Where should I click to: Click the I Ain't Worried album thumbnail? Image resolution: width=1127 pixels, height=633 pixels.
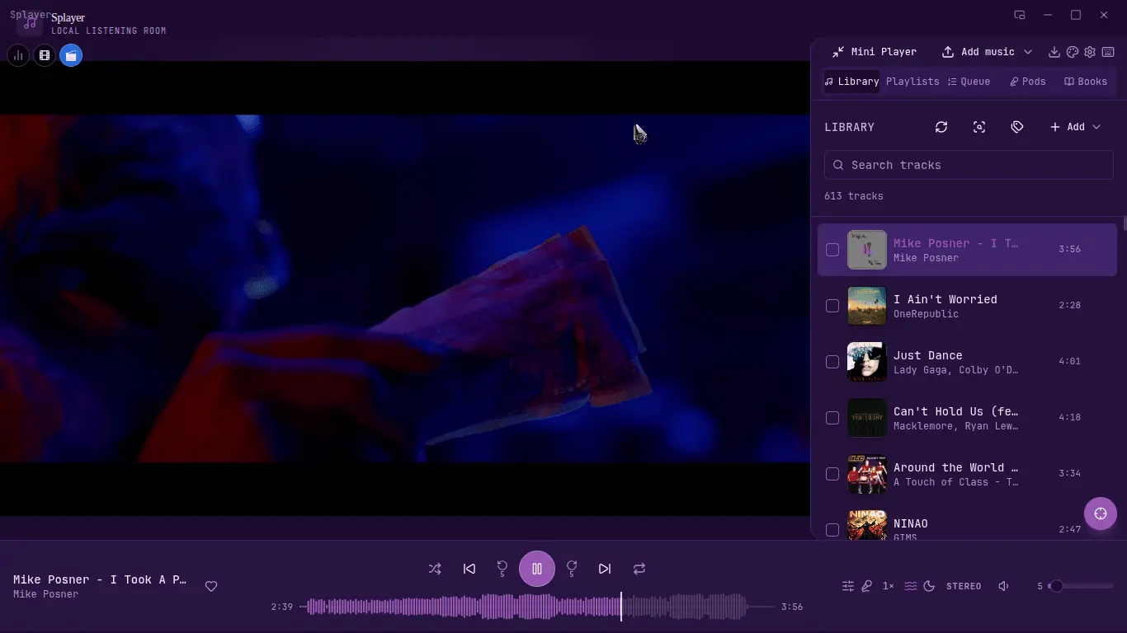click(867, 306)
